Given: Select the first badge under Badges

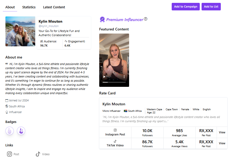Looking at the screenshot, I should [x=10, y=131].
